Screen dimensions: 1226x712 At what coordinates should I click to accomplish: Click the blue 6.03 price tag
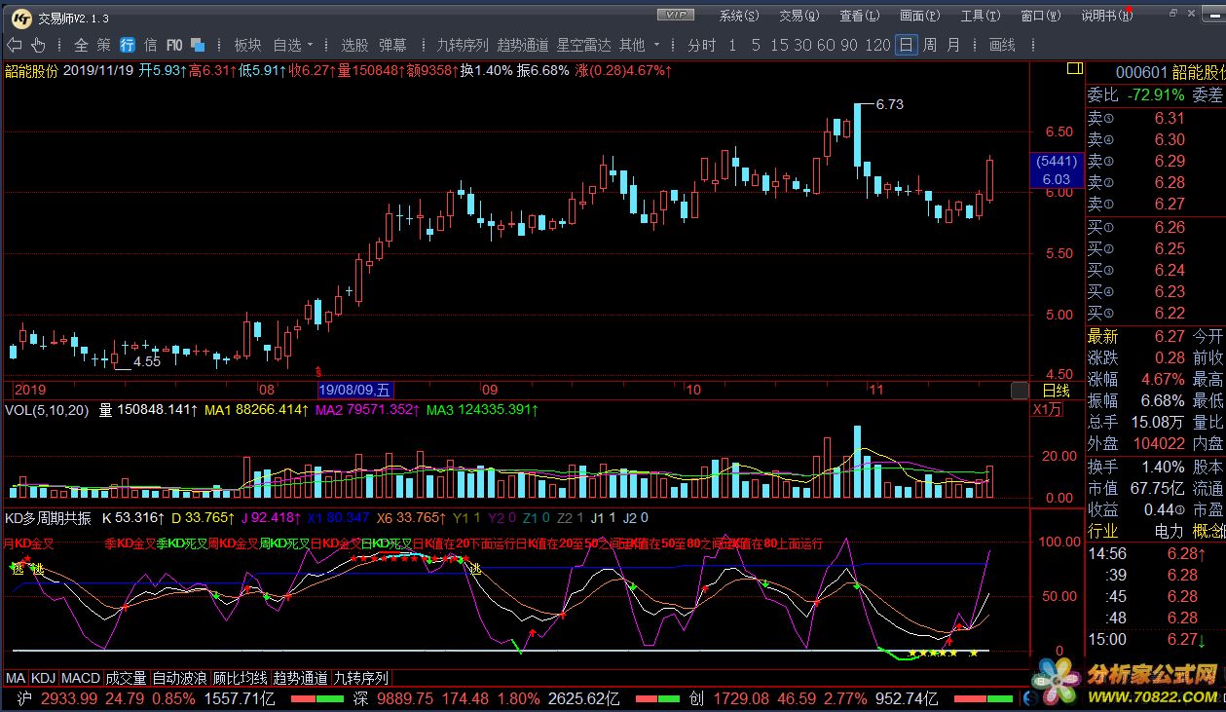click(x=1057, y=179)
